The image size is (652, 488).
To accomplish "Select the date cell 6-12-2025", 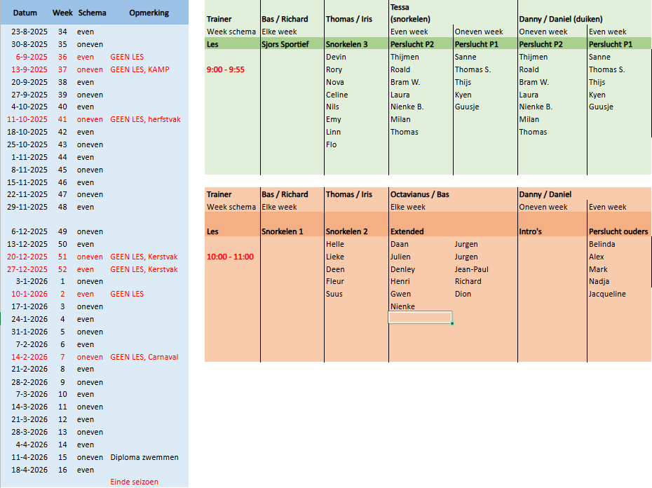I will click(x=29, y=231).
